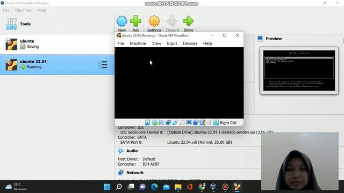
Task: Click the CPU/processor status icon
Action: (203, 123)
